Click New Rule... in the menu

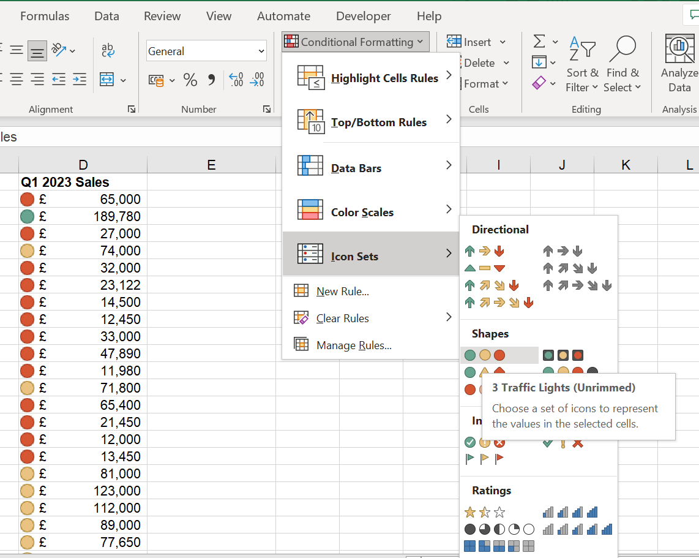click(x=342, y=292)
